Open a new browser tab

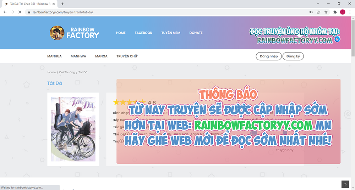point(62,4)
